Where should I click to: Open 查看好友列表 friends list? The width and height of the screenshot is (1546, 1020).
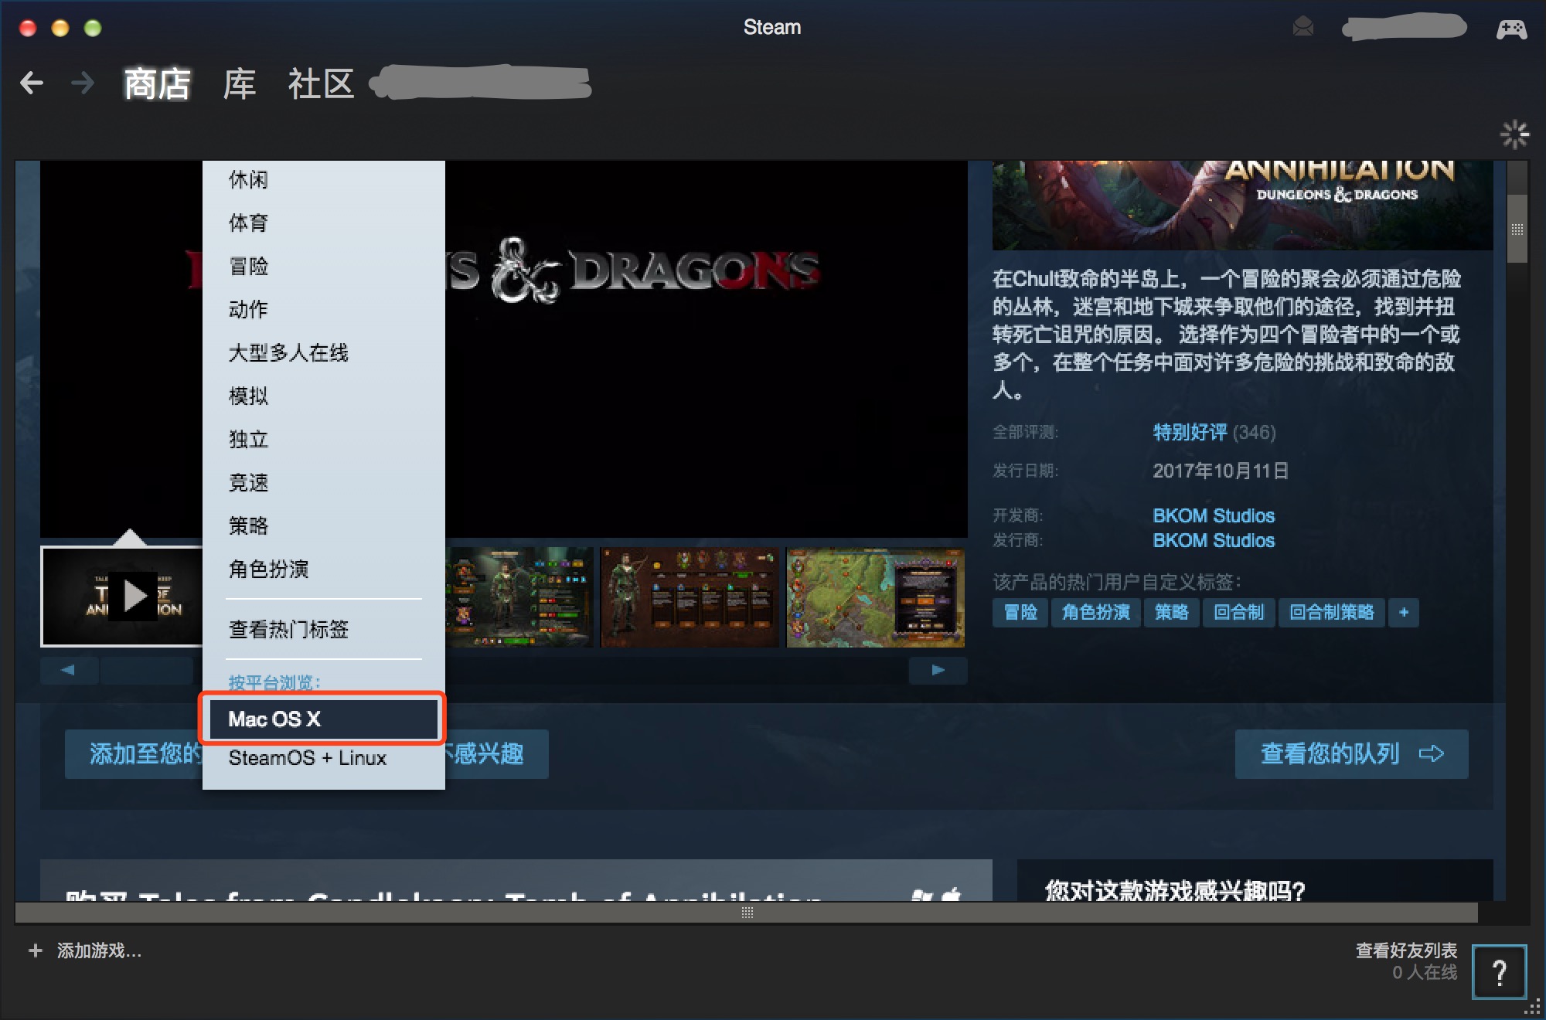pyautogui.click(x=1406, y=950)
